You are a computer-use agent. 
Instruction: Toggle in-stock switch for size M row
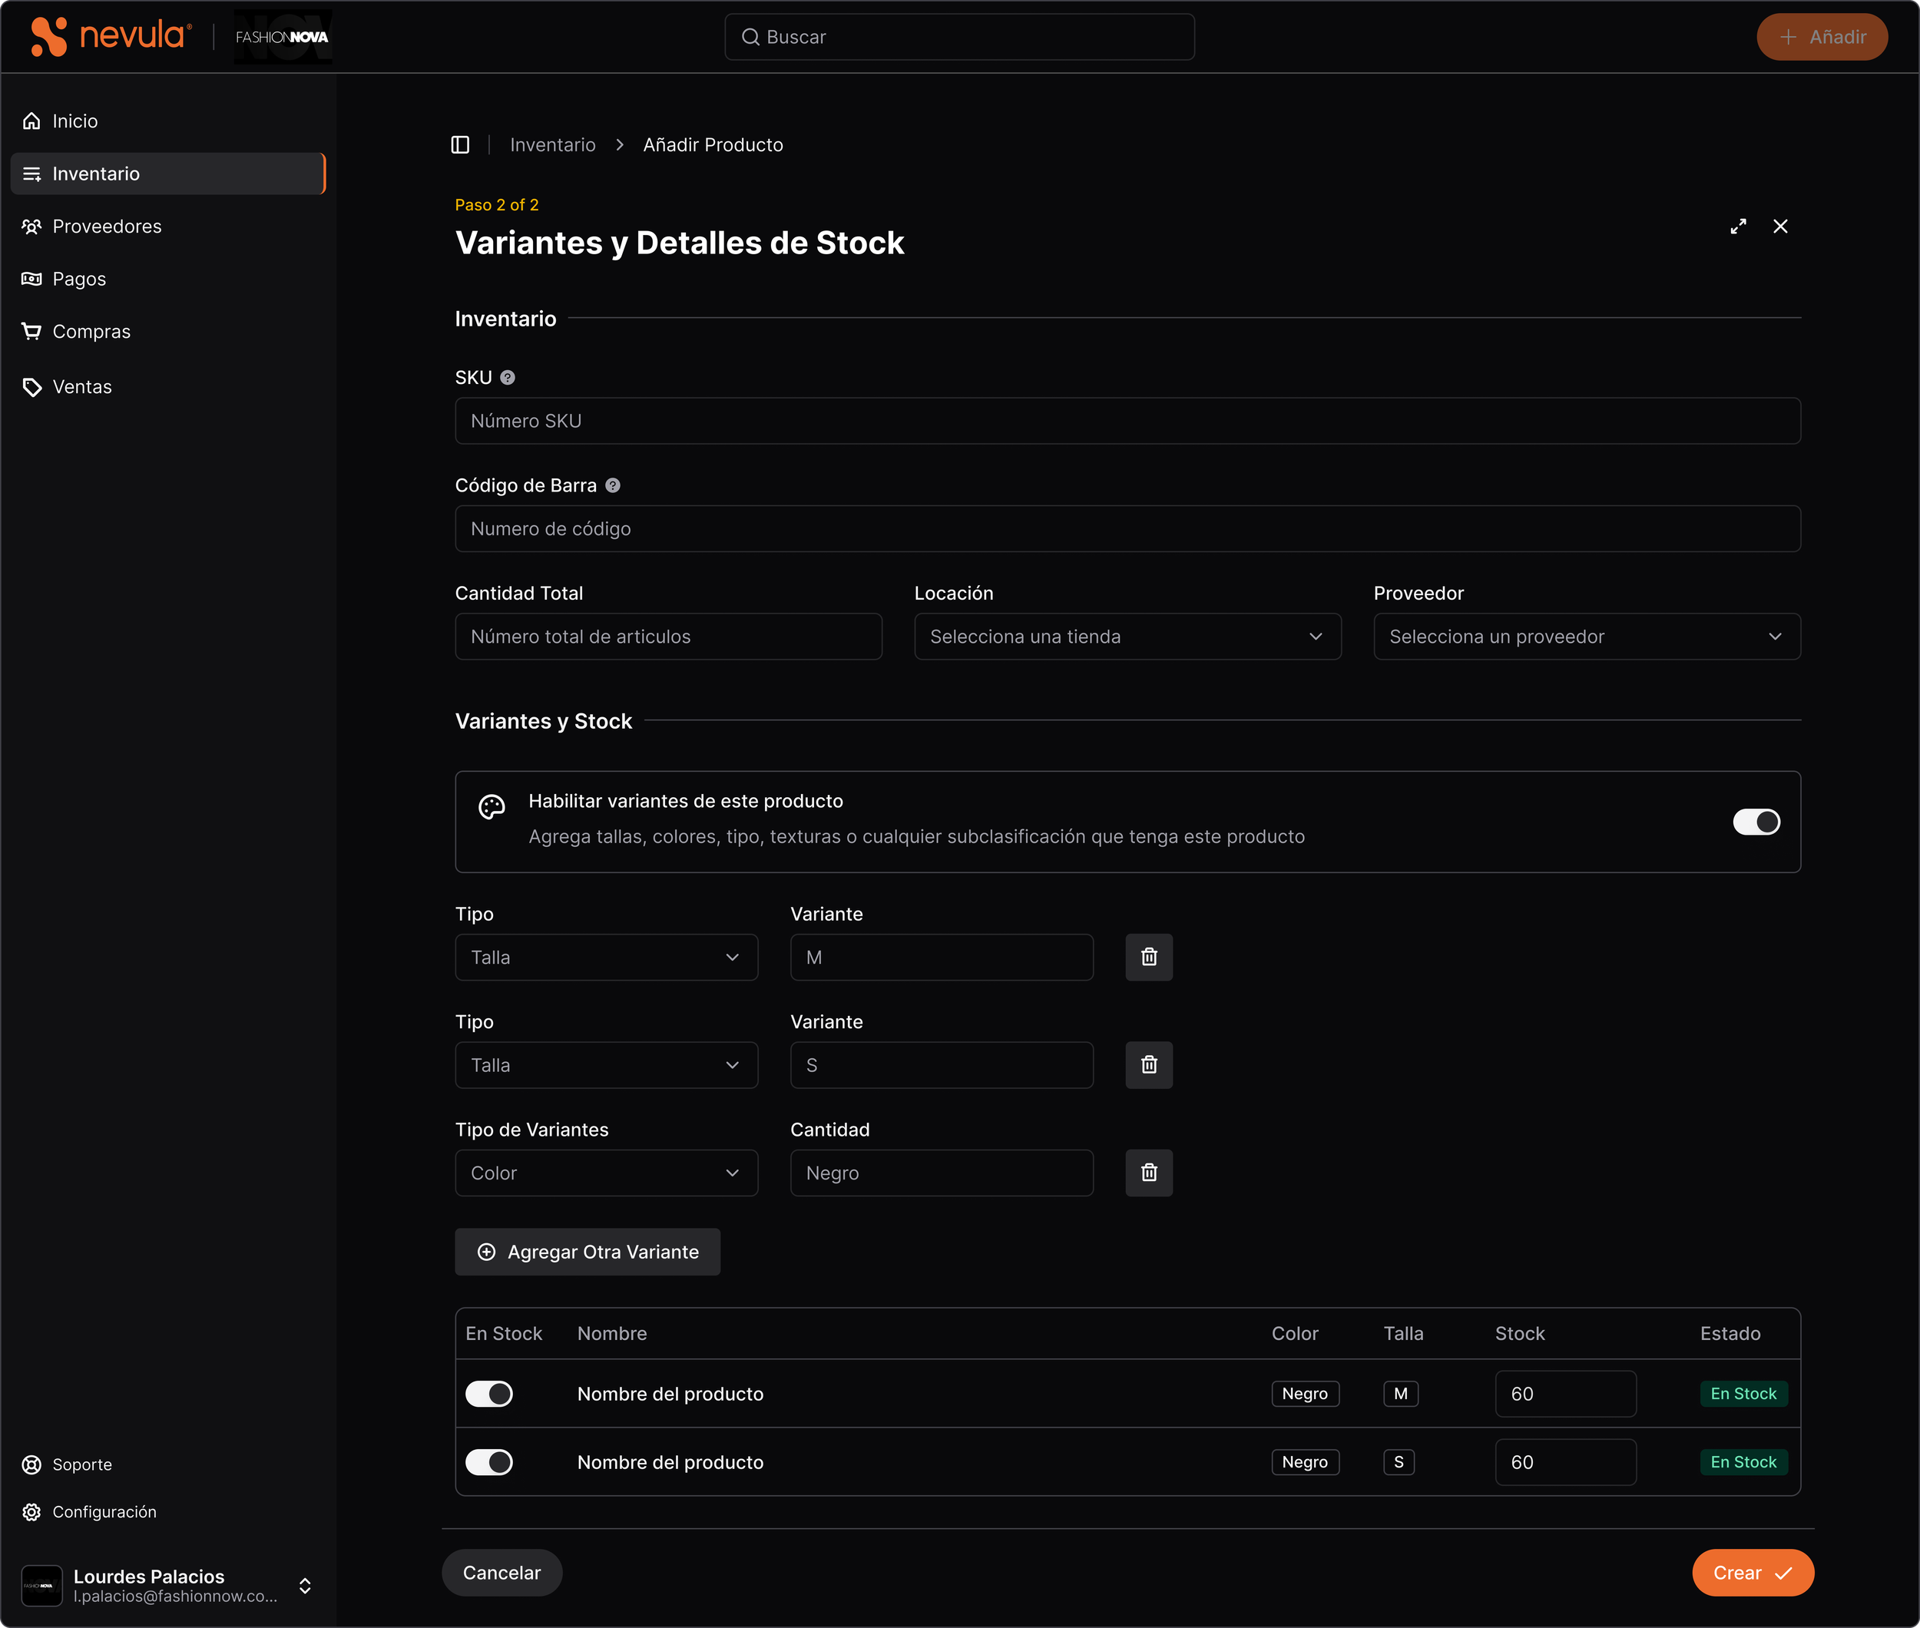point(489,1394)
